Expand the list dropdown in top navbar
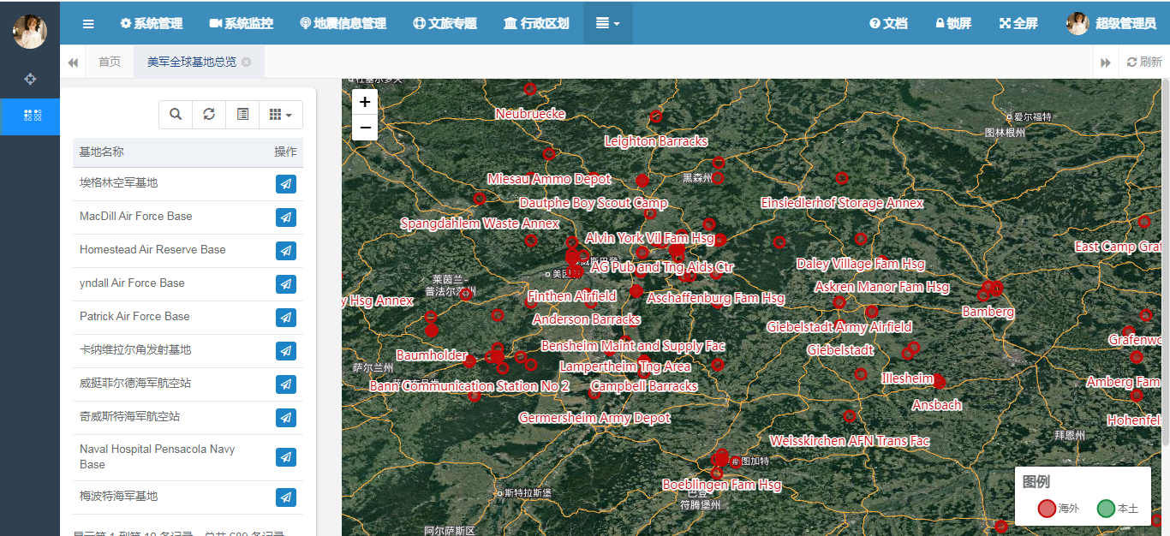Screen dimensions: 1170x536 tap(607, 23)
